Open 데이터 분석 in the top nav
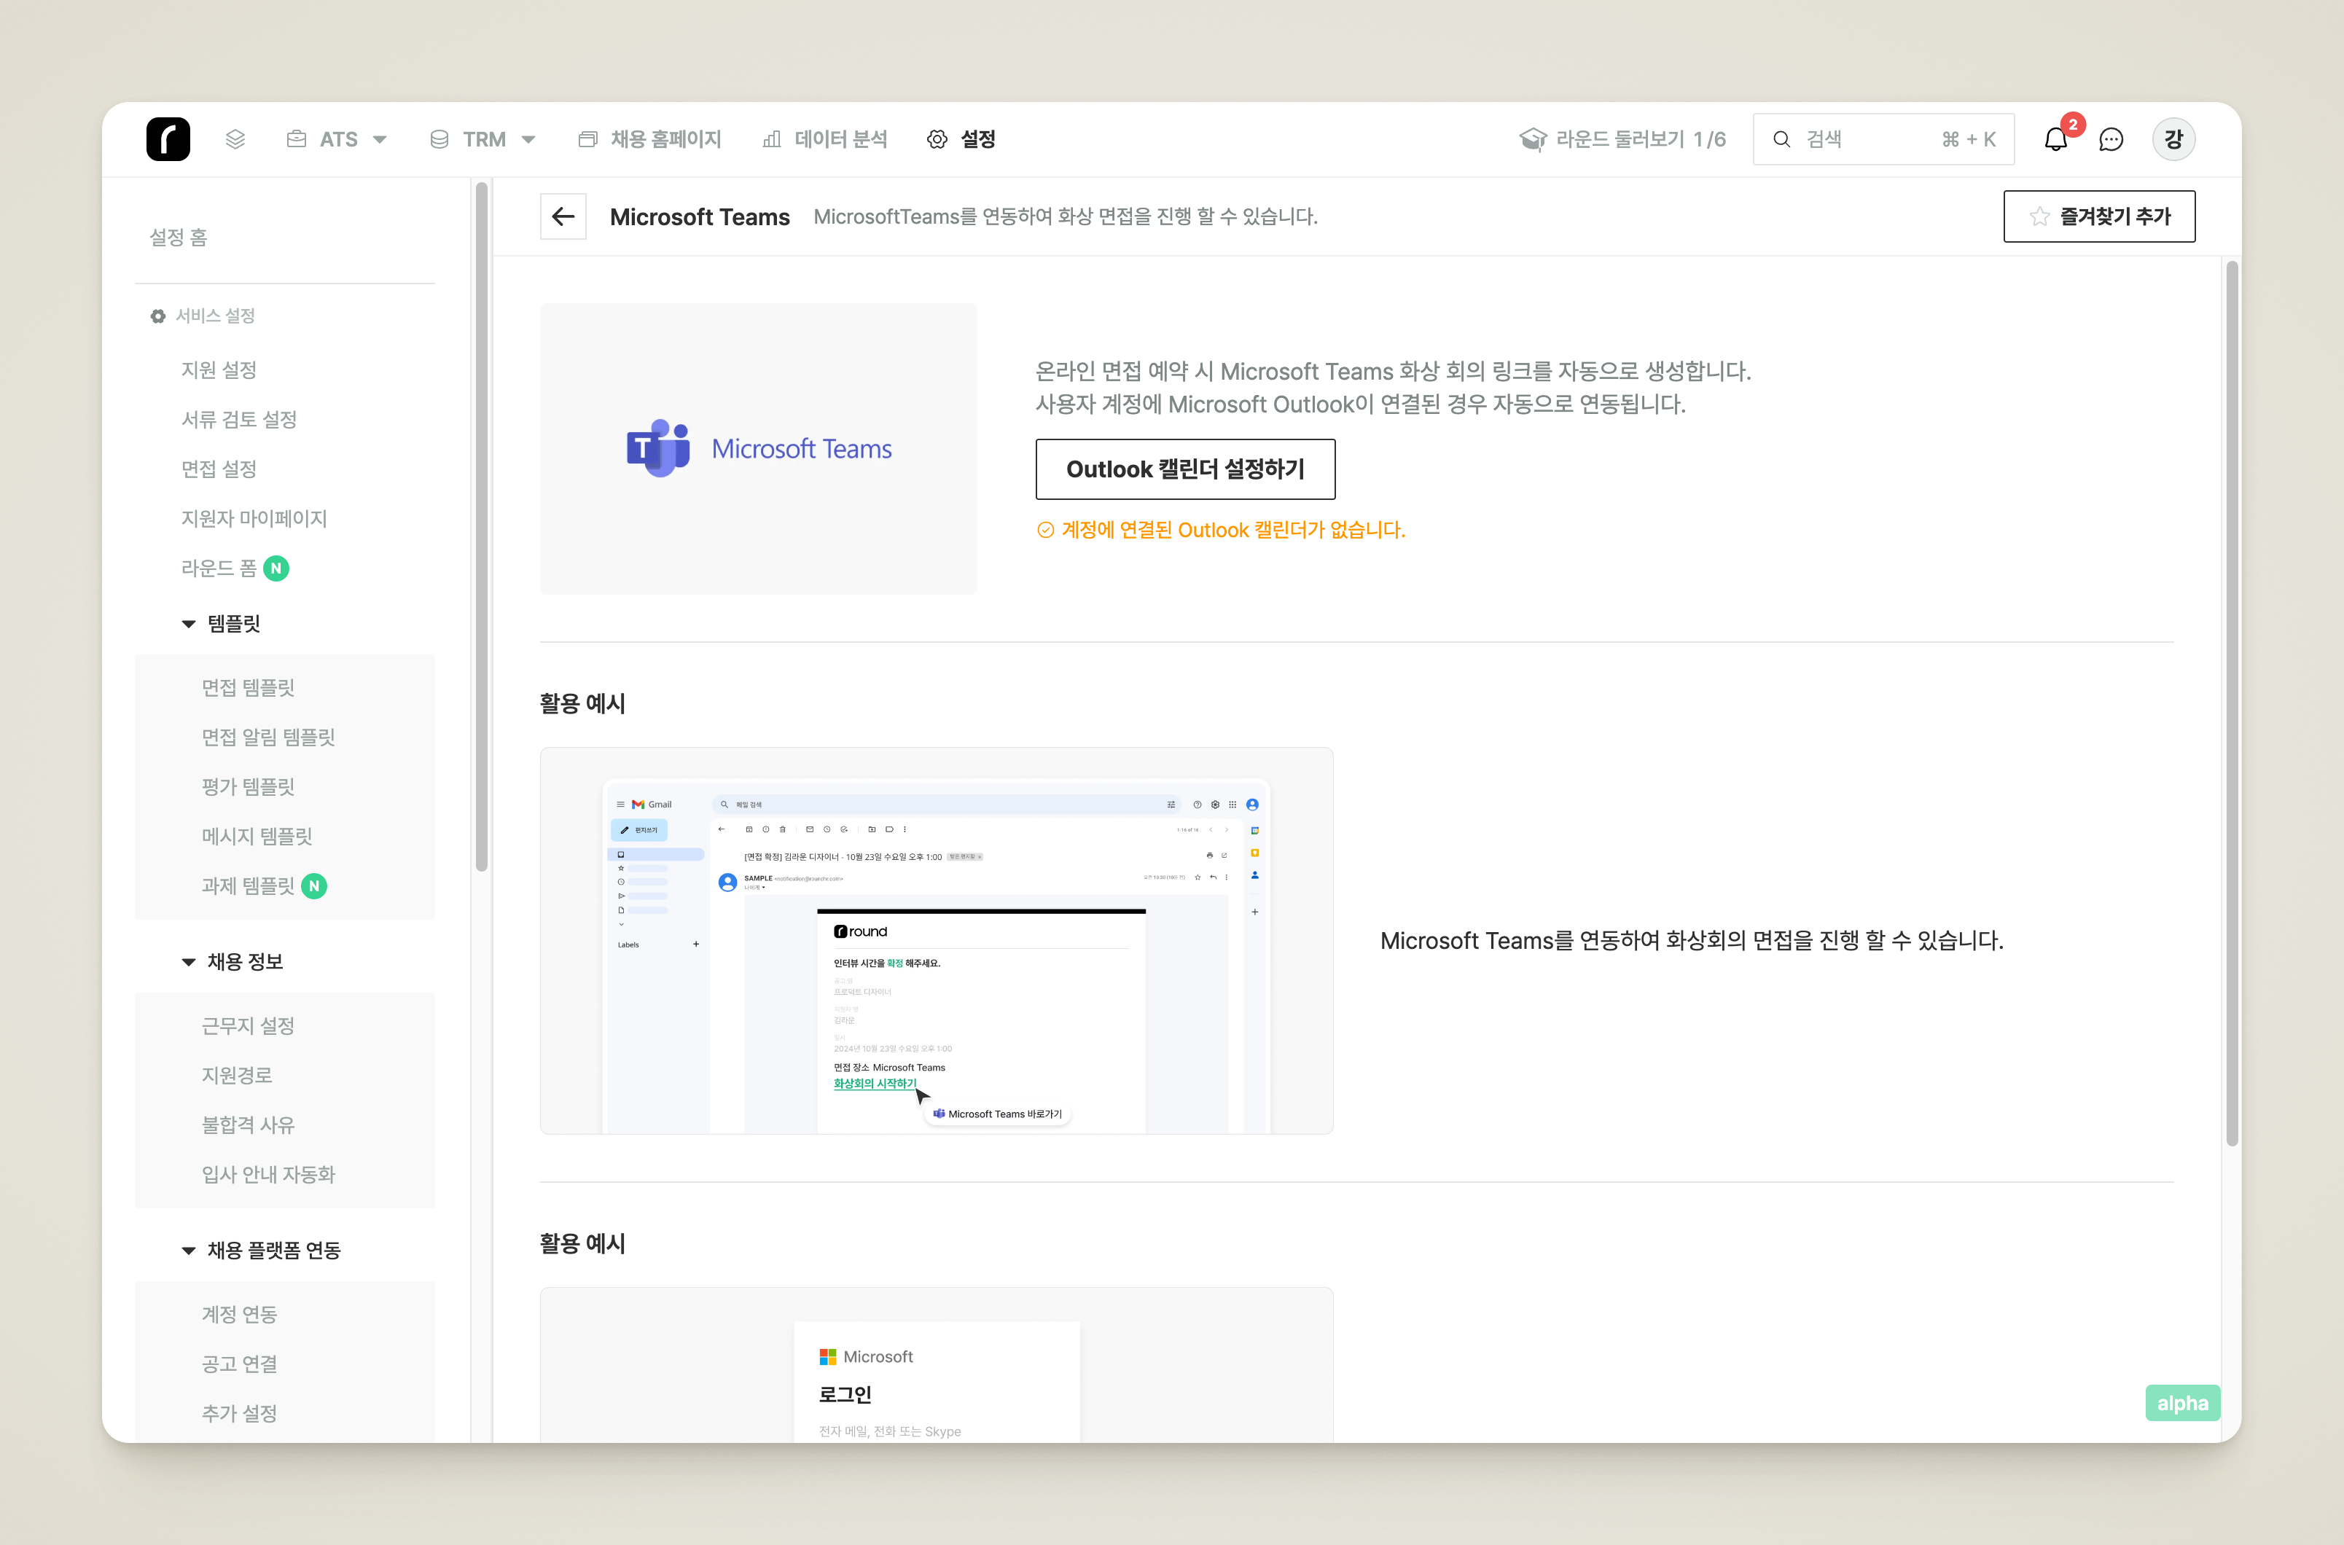The width and height of the screenshot is (2344, 1545). click(824, 139)
